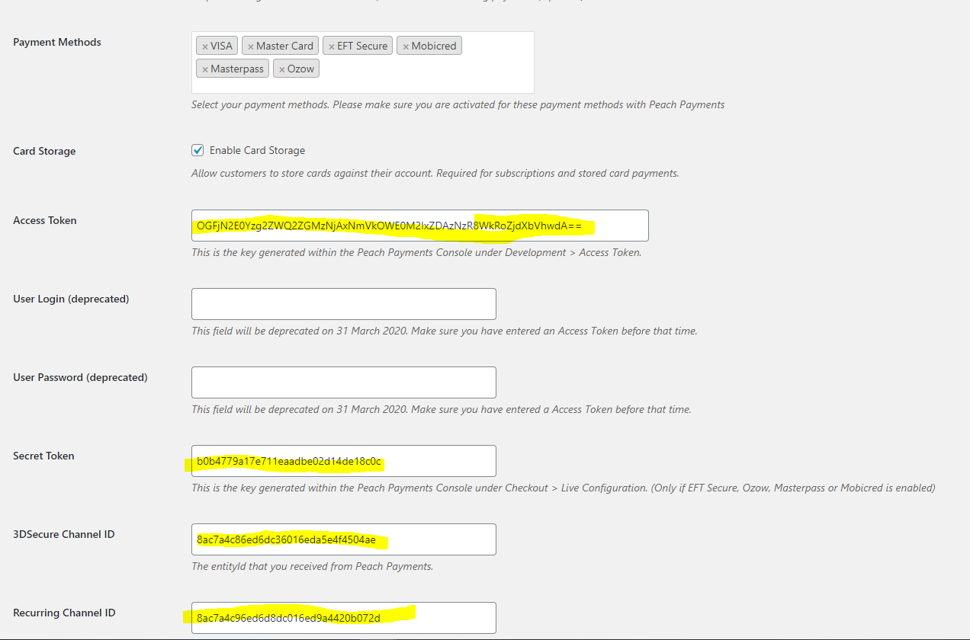The height and width of the screenshot is (640, 970).
Task: Click the User Login (deprecated) label
Action: (x=71, y=299)
